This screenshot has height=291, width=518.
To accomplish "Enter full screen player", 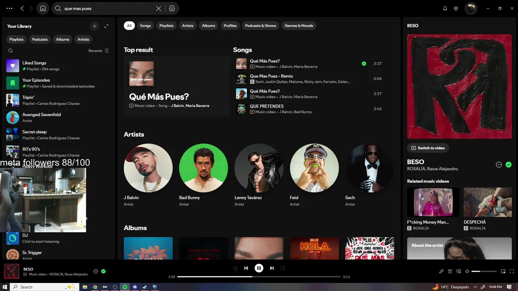I will click(x=512, y=271).
